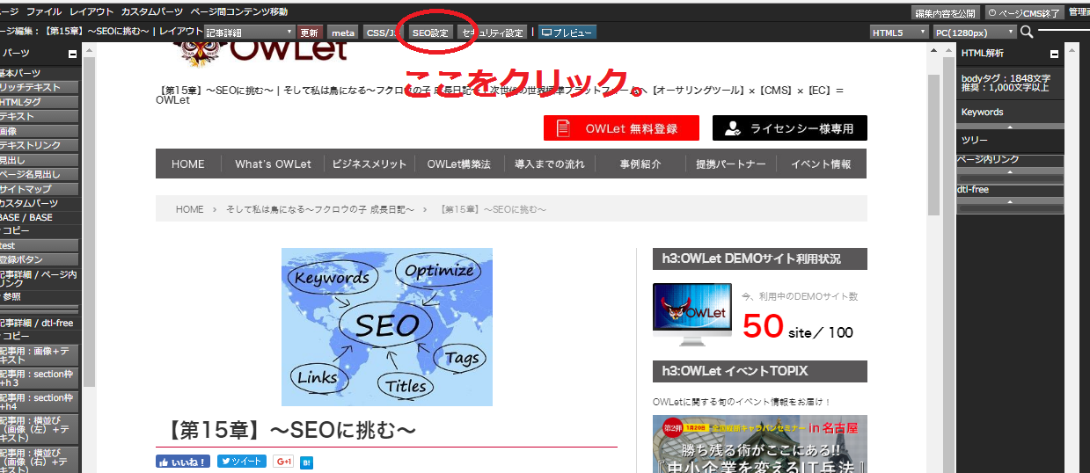The width and height of the screenshot is (1090, 473).
Task: Click the 更新 update button
Action: 310,33
